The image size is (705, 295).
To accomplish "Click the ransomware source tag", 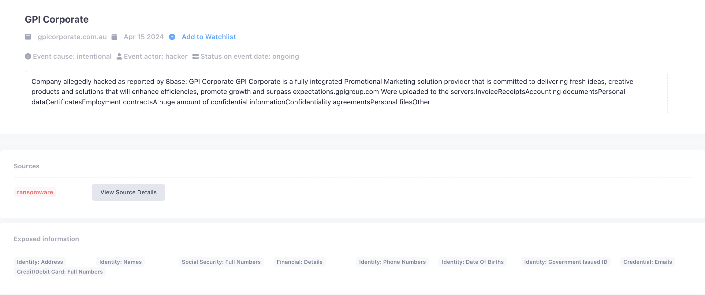I will [35, 192].
